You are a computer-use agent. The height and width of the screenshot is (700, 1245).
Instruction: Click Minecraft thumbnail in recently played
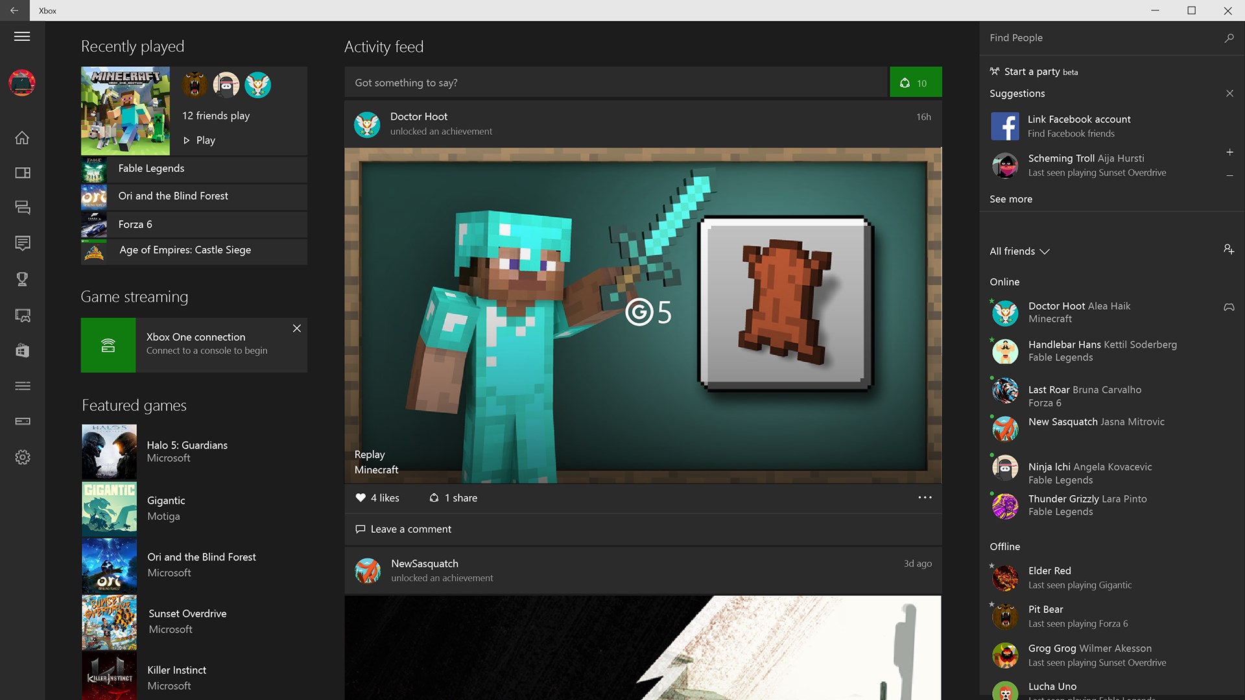click(x=125, y=111)
